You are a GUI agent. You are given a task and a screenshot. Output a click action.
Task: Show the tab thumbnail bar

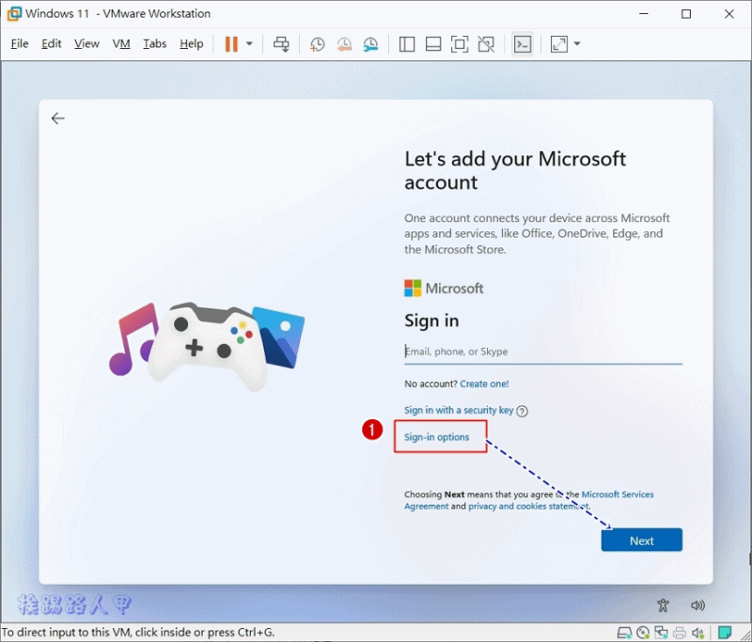tap(432, 43)
